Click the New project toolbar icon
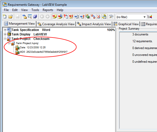The width and height of the screenshot is (157, 132). pos(4,17)
